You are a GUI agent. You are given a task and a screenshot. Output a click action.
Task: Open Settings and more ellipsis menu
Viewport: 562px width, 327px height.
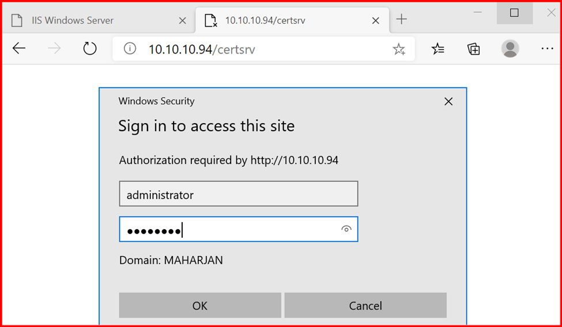tap(547, 49)
